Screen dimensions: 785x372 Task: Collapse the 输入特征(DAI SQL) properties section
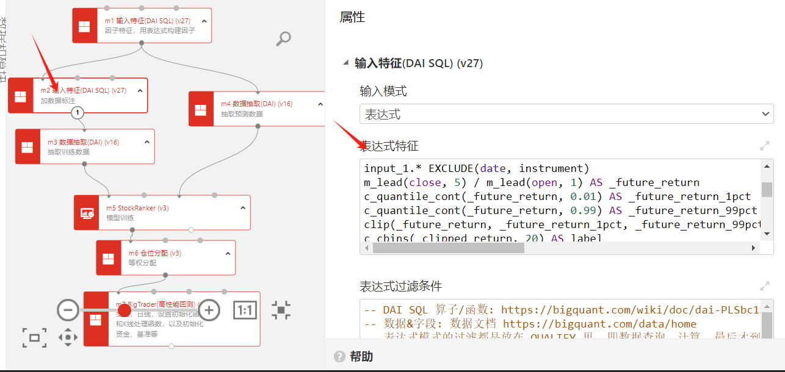point(347,63)
